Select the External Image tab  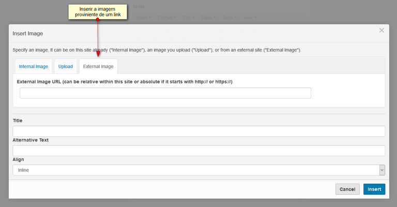[98, 67]
